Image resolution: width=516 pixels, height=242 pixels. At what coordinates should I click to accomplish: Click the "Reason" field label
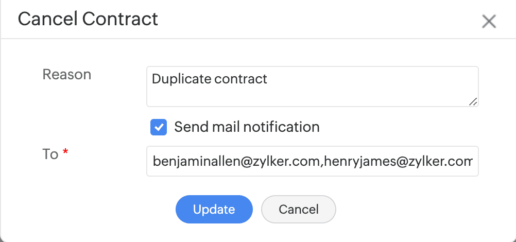click(66, 75)
